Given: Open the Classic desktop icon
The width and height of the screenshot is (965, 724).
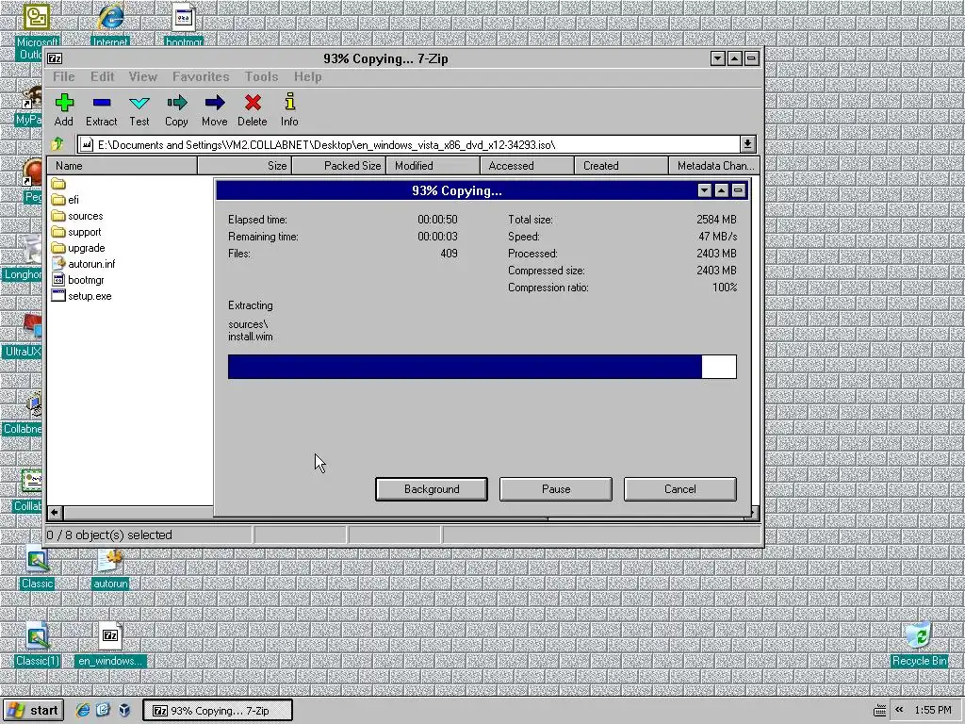Looking at the screenshot, I should [x=37, y=560].
